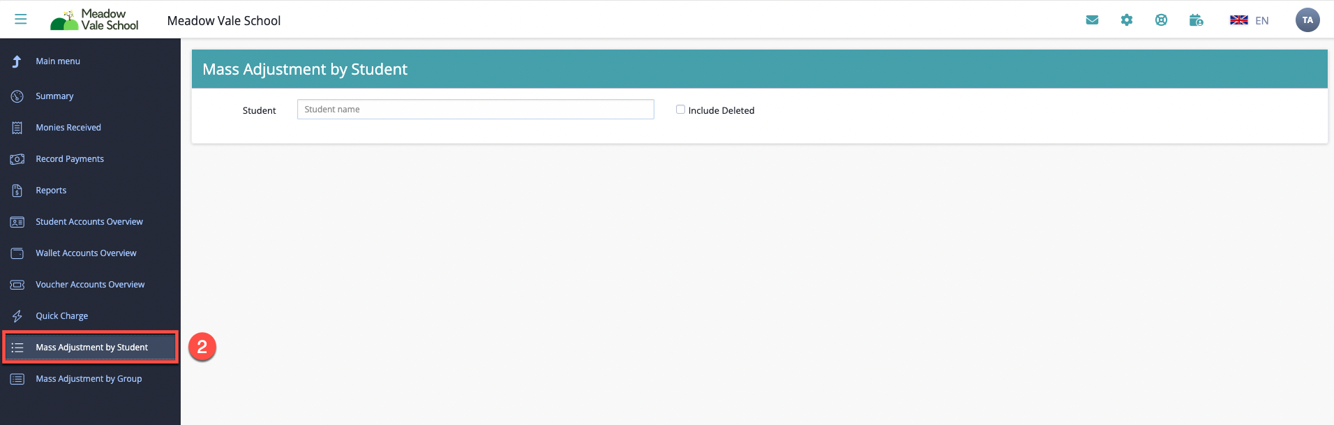Click the Student Accounts Overview icon

click(17, 222)
